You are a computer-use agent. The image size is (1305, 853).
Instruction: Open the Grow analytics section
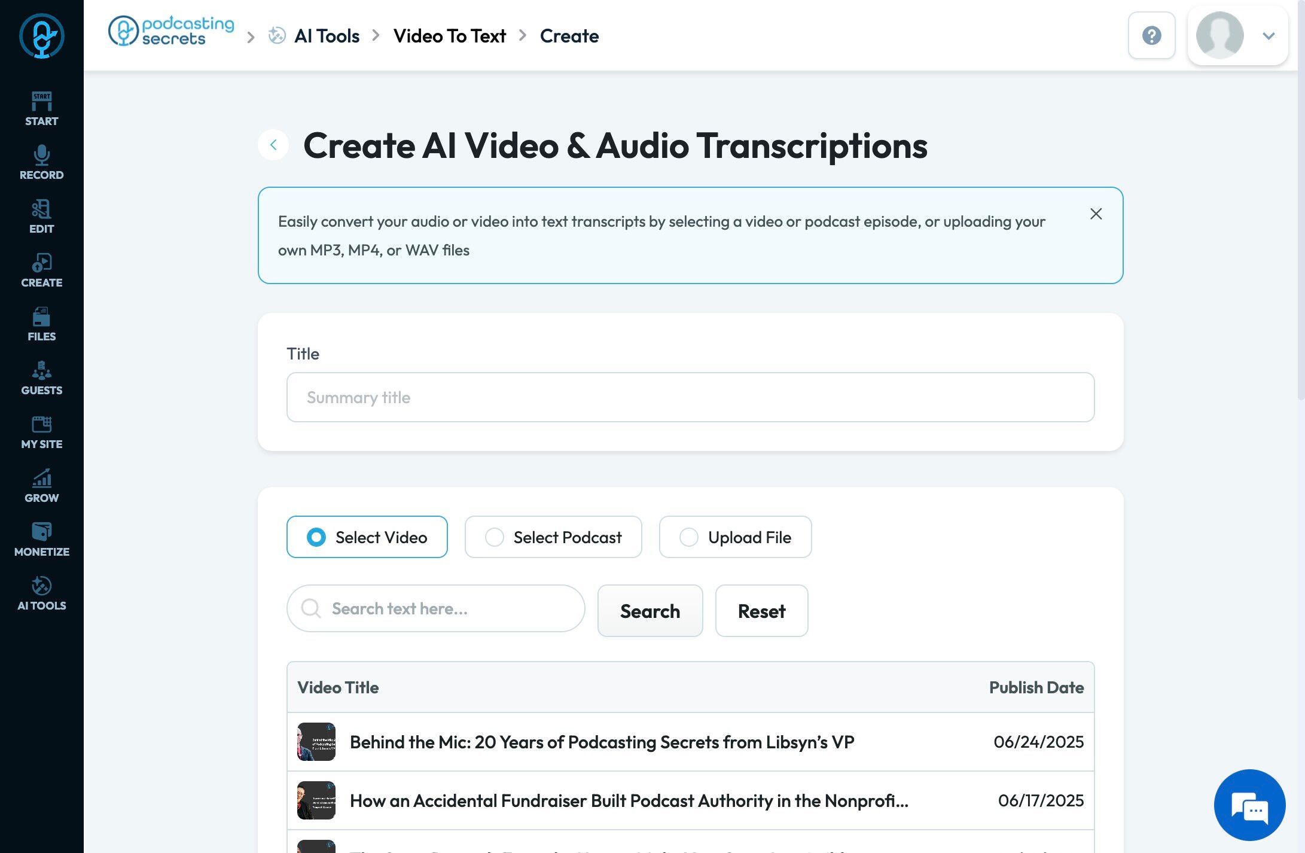pyautogui.click(x=41, y=486)
